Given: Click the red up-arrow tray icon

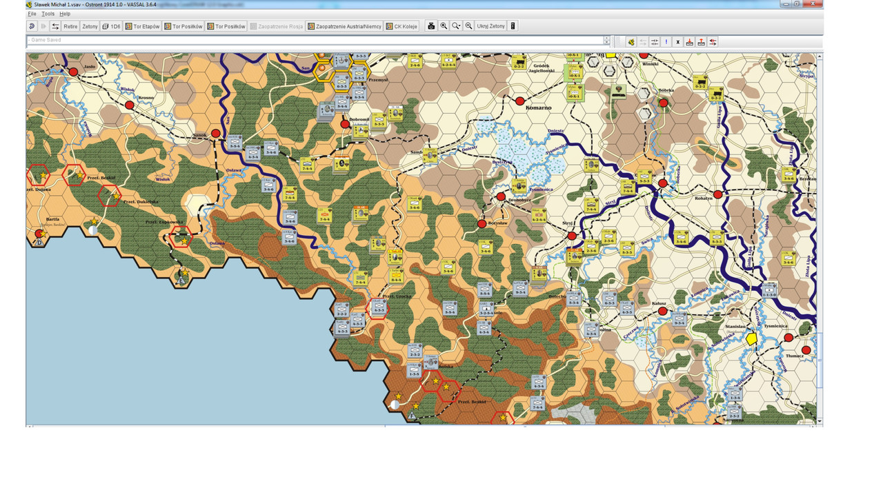Looking at the screenshot, I should click(x=702, y=42).
